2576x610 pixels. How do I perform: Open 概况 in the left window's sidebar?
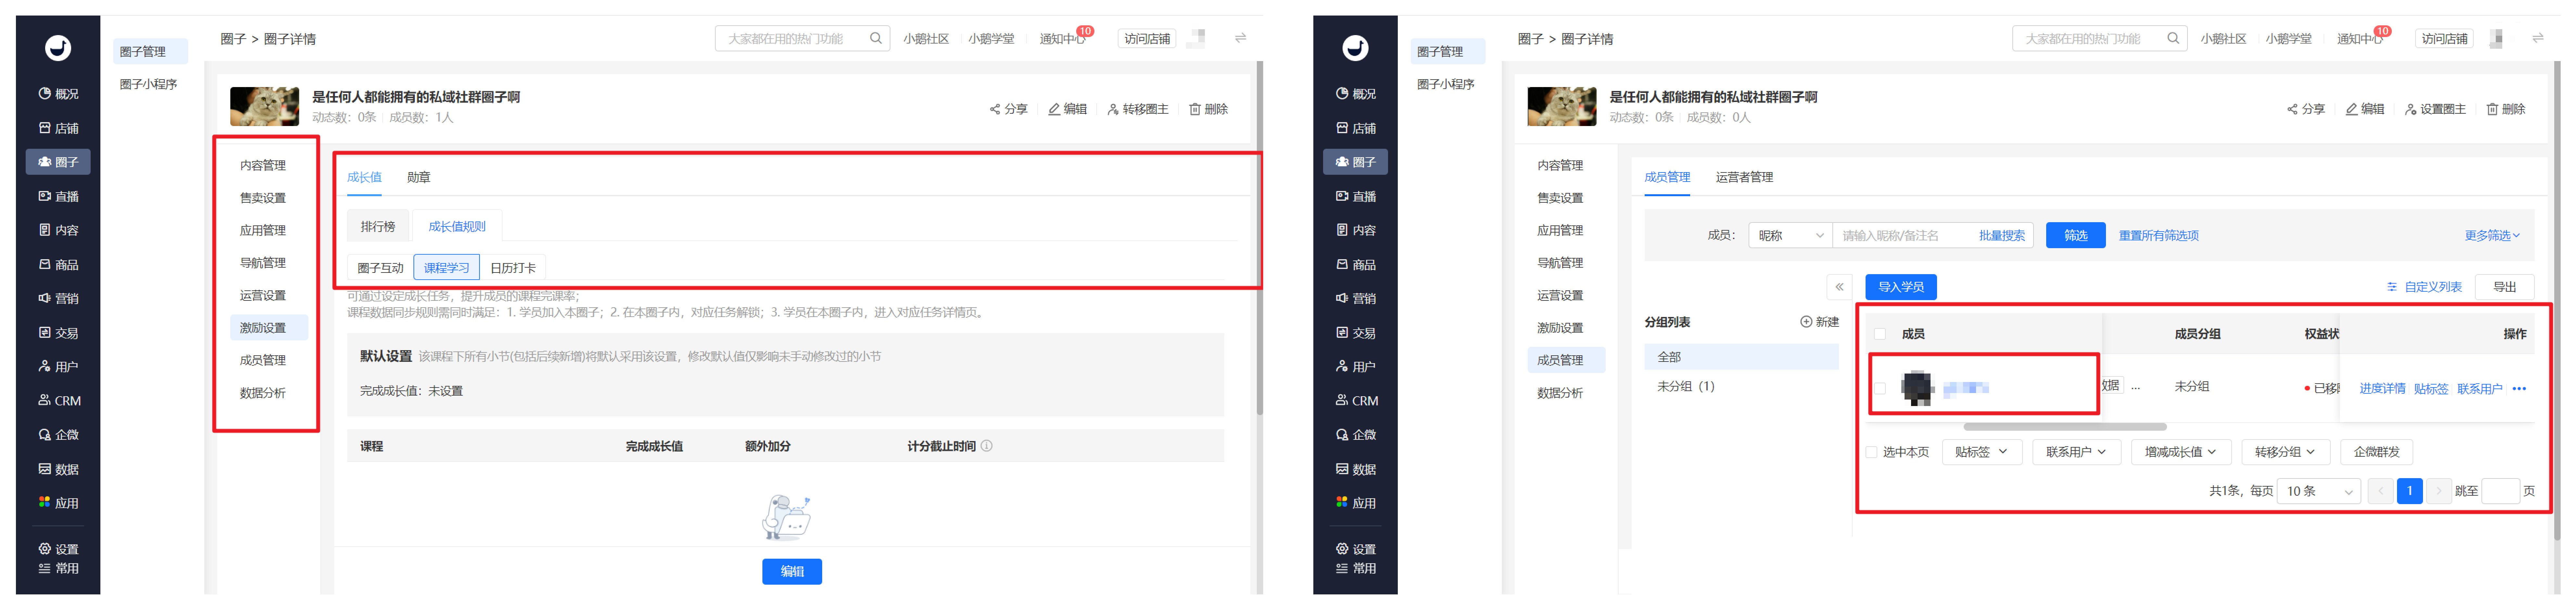point(58,94)
